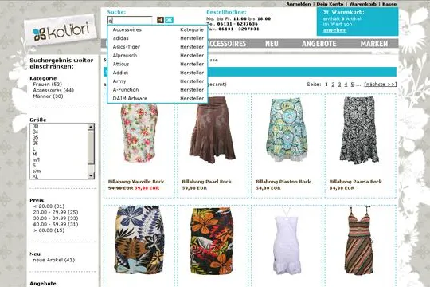Filter price above 60.00 (15)
Screen dimensions: 430x287
coord(49,230)
